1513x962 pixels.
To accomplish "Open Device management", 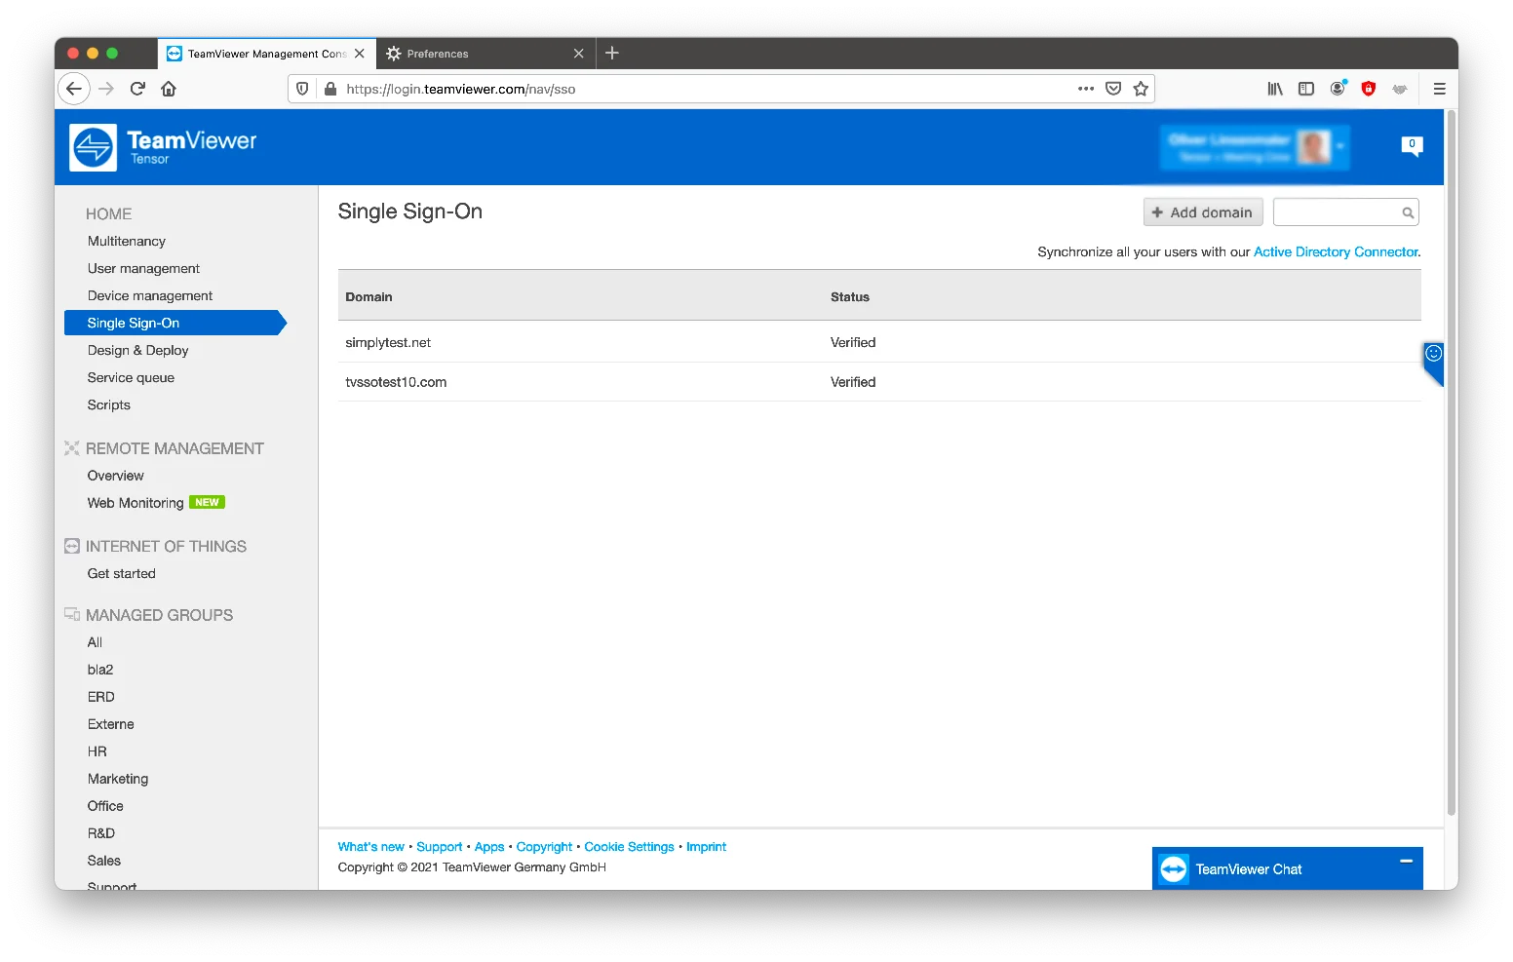I will tap(150, 295).
